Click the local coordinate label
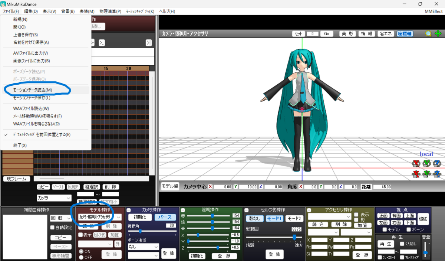 point(426,154)
